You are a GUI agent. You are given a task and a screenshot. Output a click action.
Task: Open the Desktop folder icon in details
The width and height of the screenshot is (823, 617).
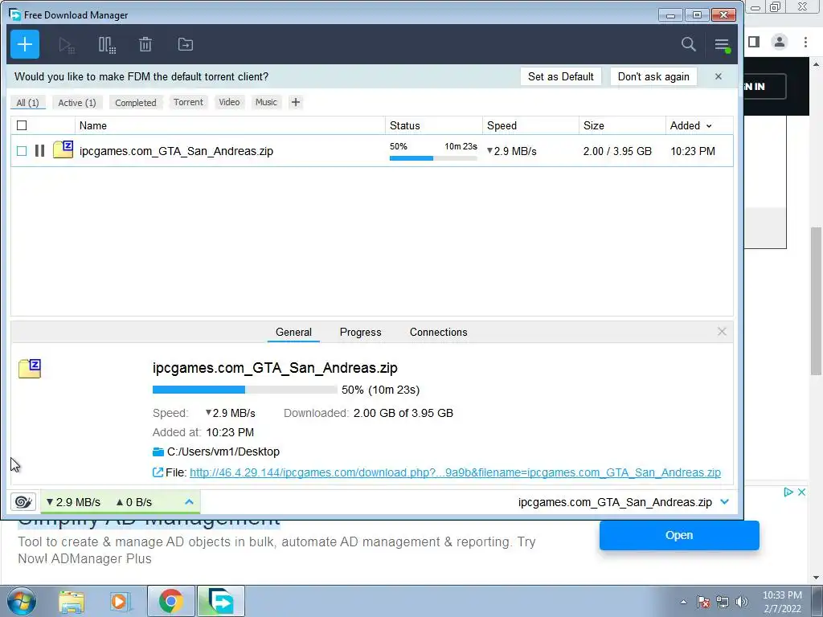click(158, 452)
